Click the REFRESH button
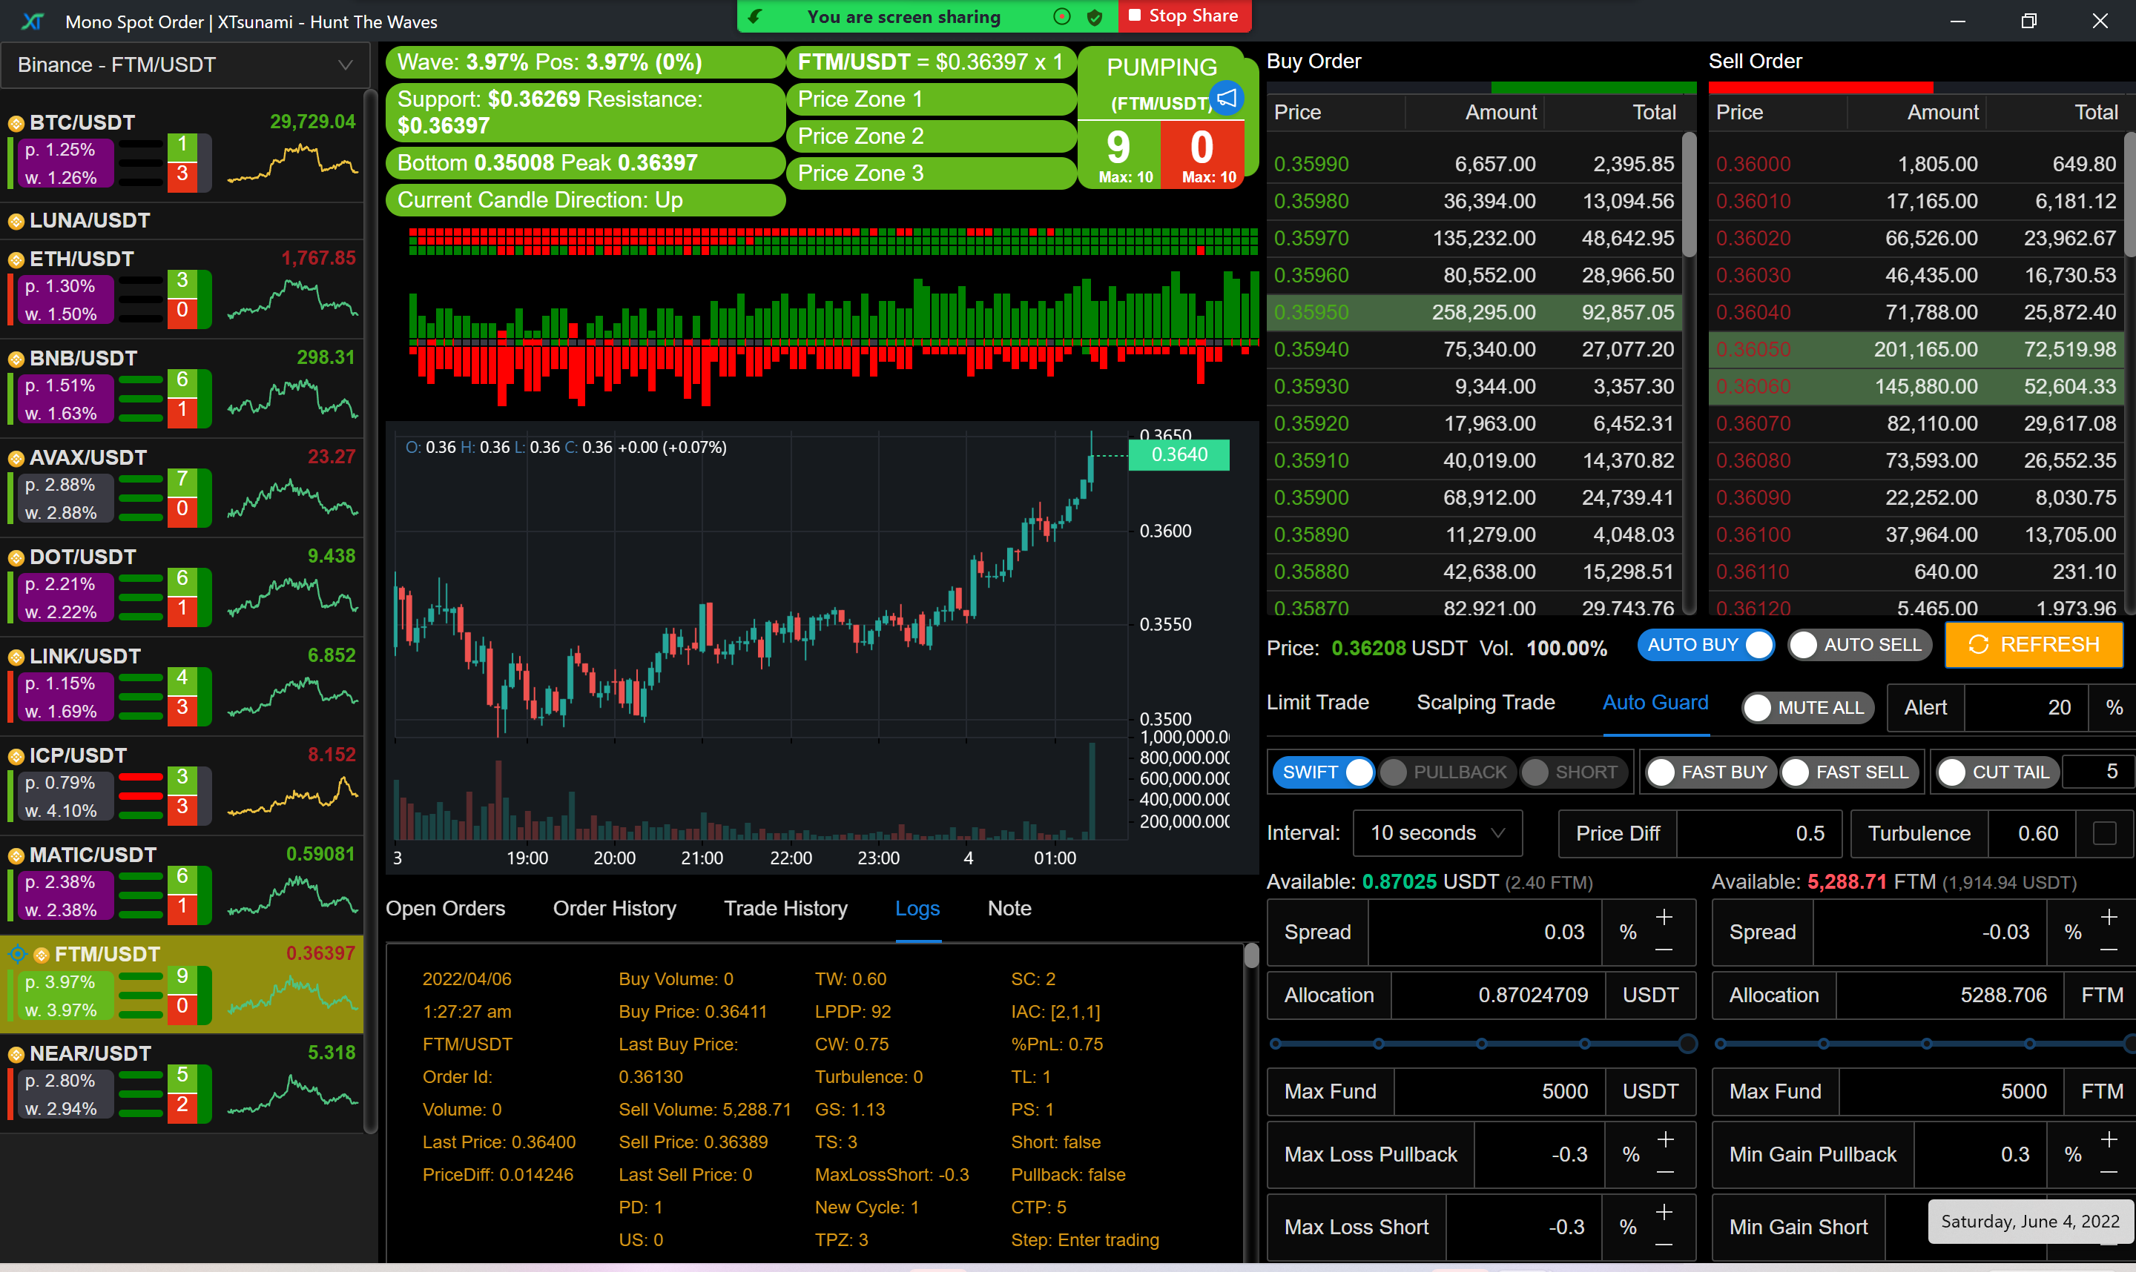The image size is (2136, 1272). 2033,646
